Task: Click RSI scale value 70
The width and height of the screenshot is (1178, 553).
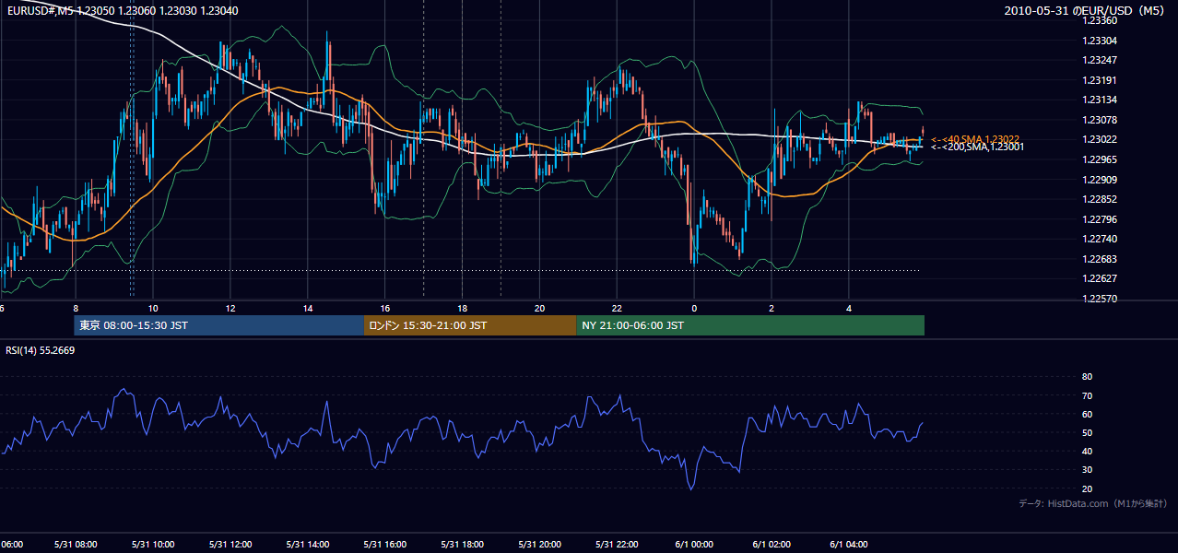Action: (1087, 395)
